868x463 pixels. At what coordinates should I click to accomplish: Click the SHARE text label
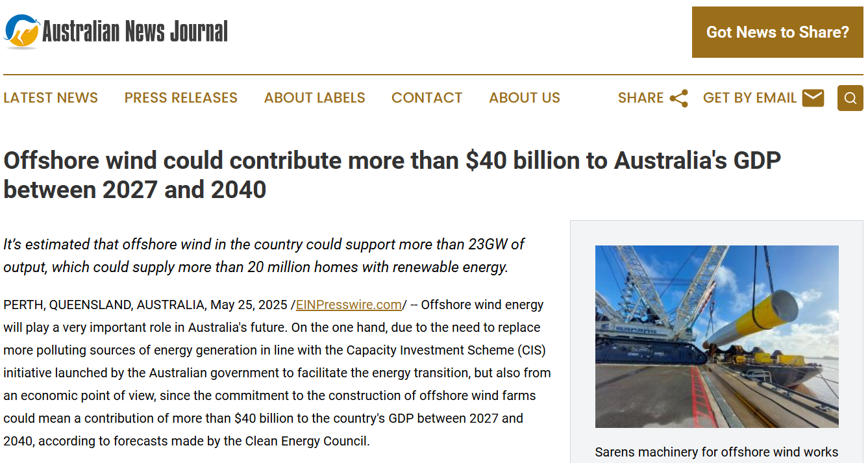click(640, 98)
